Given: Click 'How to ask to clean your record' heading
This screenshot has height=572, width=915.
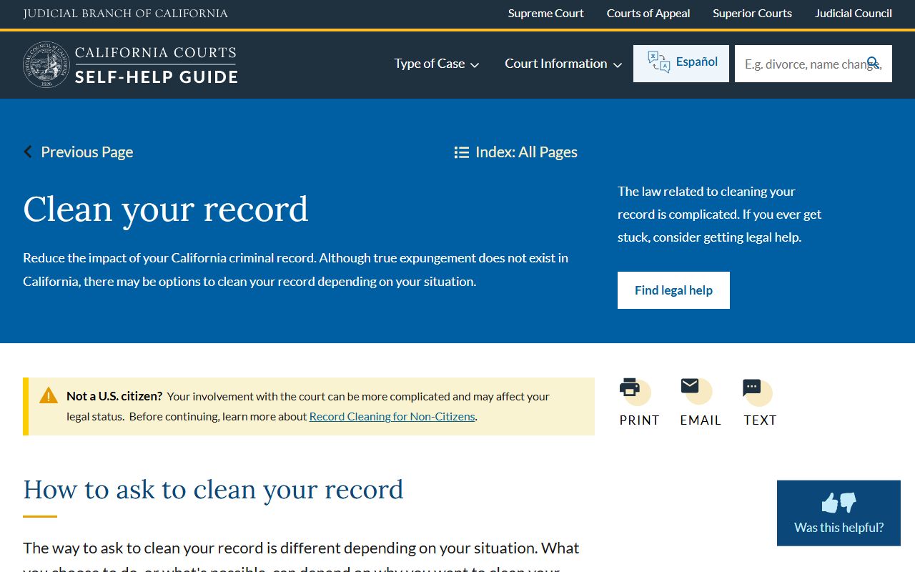Looking at the screenshot, I should [213, 490].
